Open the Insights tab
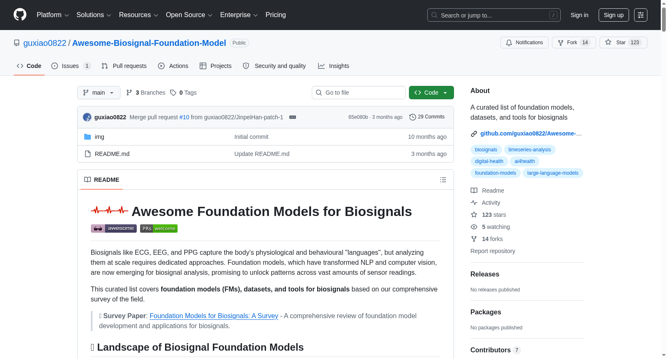 333,66
